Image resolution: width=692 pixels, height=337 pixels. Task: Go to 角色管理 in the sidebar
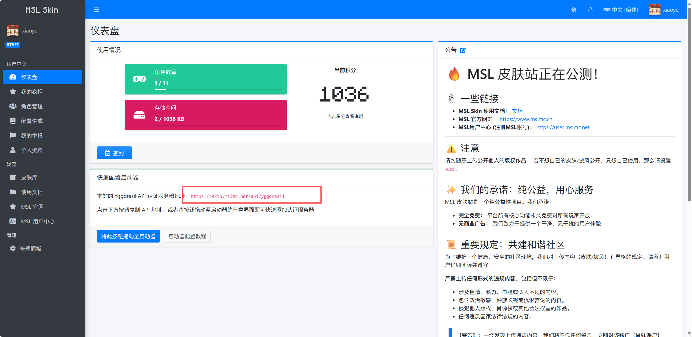click(x=32, y=106)
